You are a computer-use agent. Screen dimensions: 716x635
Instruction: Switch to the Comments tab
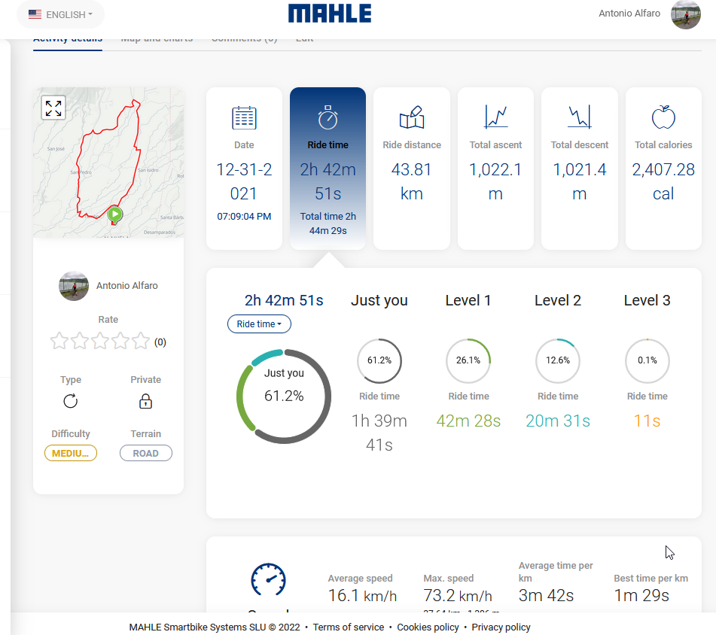[244, 39]
